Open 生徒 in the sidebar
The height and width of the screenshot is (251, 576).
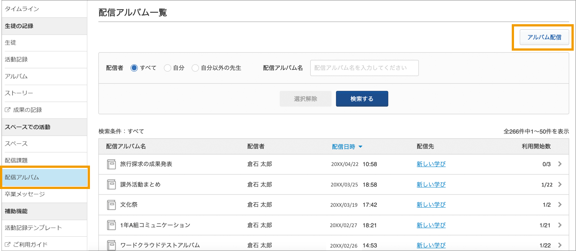click(44, 43)
